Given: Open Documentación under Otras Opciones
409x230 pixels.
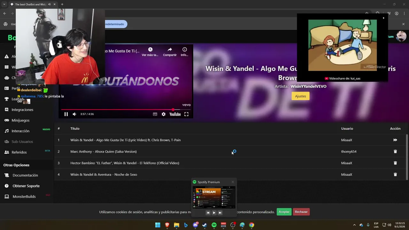Looking at the screenshot, I should pos(25,175).
